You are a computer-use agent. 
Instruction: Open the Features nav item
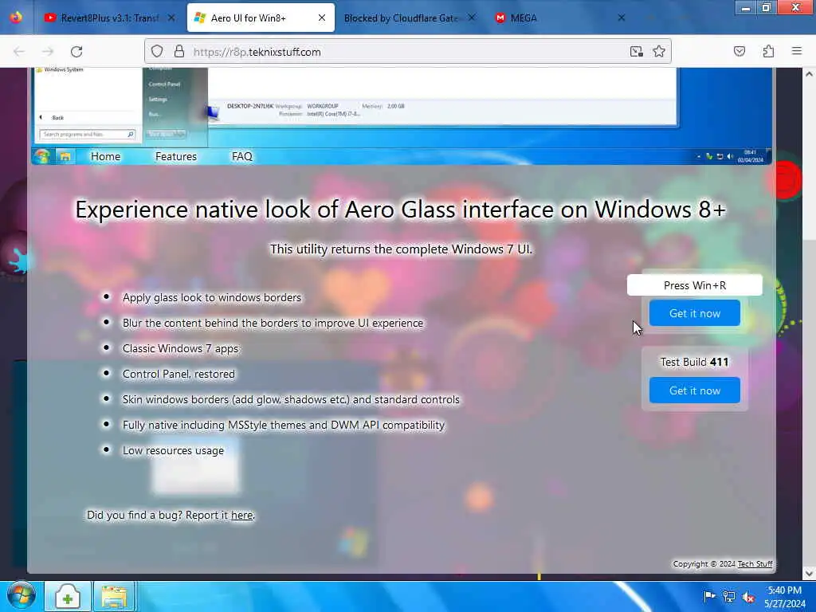point(176,157)
